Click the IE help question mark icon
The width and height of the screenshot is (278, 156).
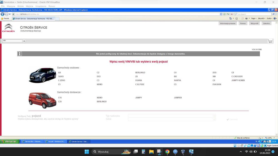[275, 18]
